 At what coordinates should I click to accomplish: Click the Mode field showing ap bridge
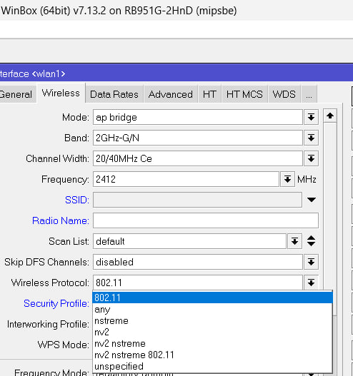point(198,117)
